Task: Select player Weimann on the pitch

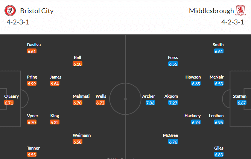Action: click(x=82, y=135)
